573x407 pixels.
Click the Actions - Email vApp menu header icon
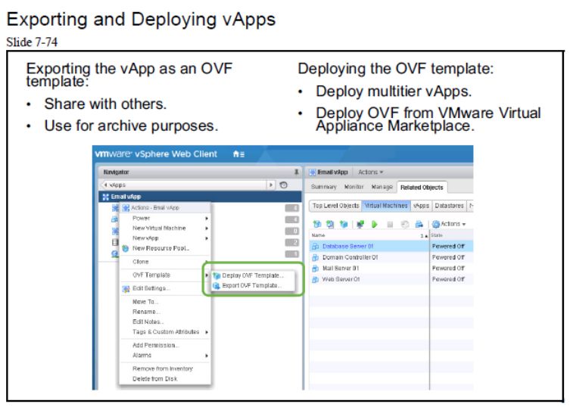click(126, 208)
